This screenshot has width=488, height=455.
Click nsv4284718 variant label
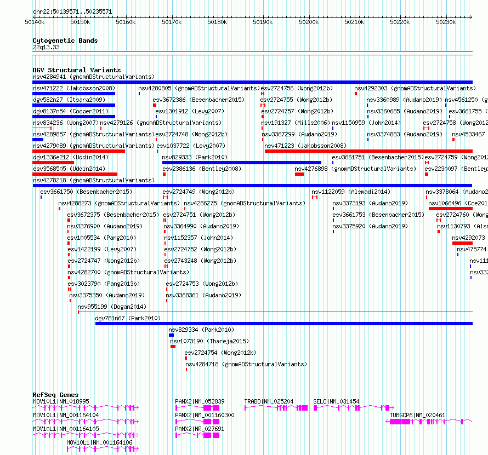246,364
